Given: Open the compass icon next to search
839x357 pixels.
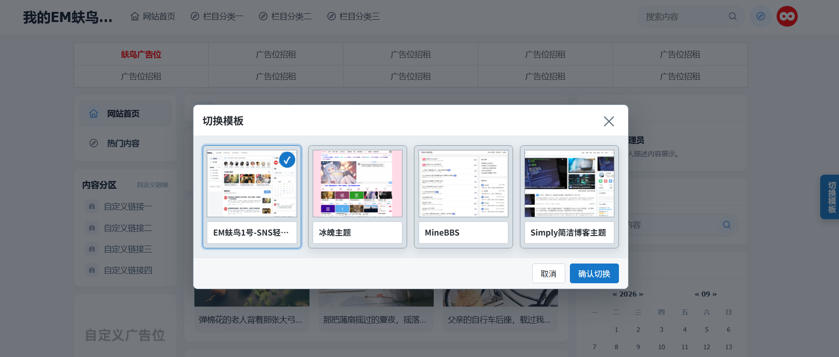Looking at the screenshot, I should pyautogui.click(x=761, y=16).
